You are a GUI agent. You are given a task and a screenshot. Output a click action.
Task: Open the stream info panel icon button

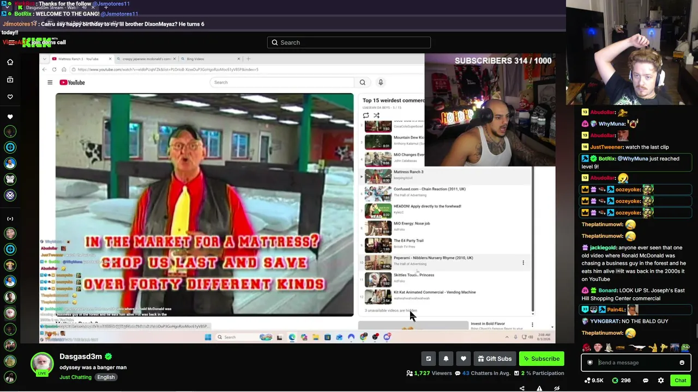pyautogui.click(x=429, y=359)
